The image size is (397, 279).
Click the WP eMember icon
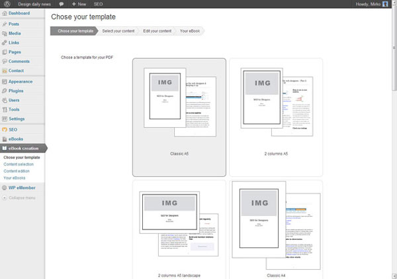[5, 188]
